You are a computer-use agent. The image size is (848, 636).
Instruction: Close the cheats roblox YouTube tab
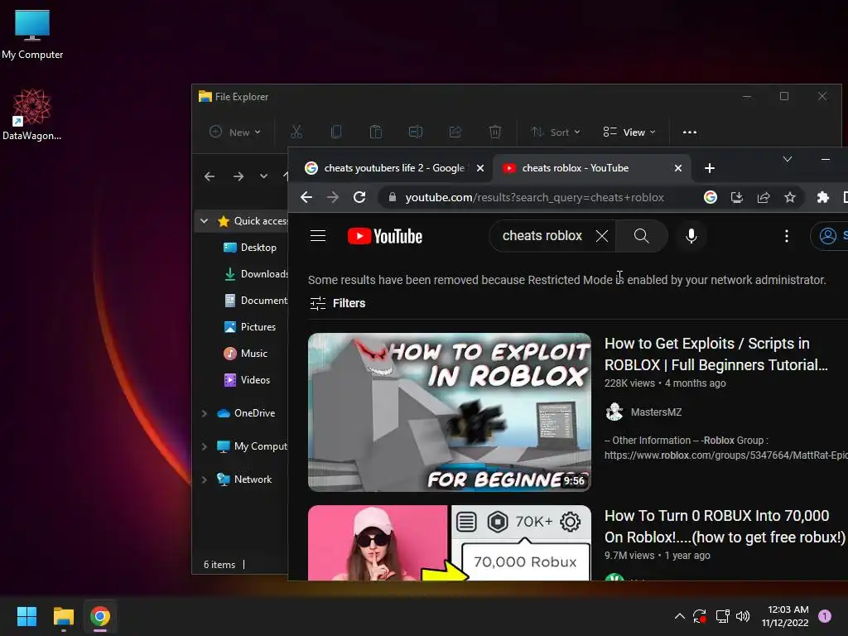tap(678, 168)
